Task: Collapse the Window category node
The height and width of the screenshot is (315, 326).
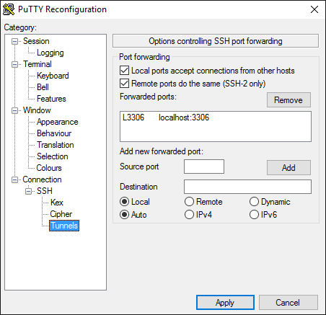Action: click(x=14, y=110)
